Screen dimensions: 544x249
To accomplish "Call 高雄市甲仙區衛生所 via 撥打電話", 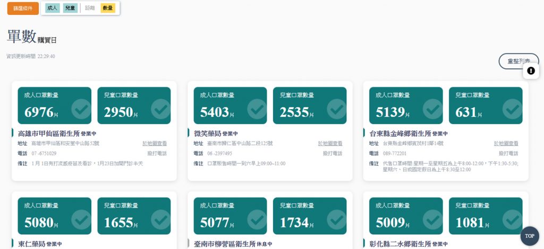I will click(x=157, y=154).
